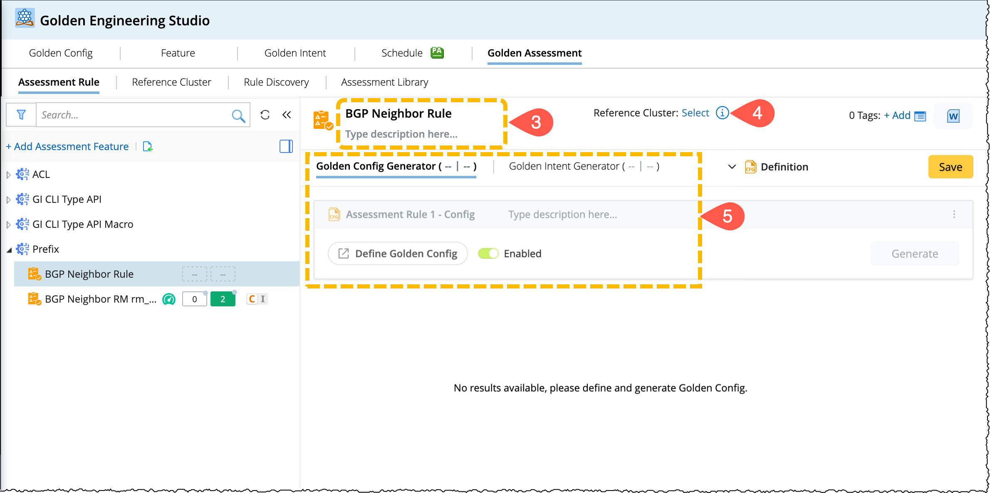This screenshot has width=990, height=493.
Task: Click the search magnifier icon
Action: [x=238, y=116]
